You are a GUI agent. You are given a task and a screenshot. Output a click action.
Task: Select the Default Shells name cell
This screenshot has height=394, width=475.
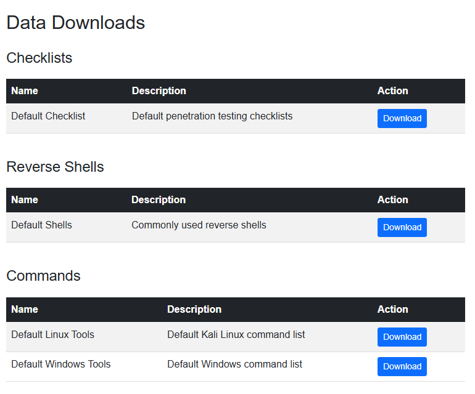pos(41,225)
